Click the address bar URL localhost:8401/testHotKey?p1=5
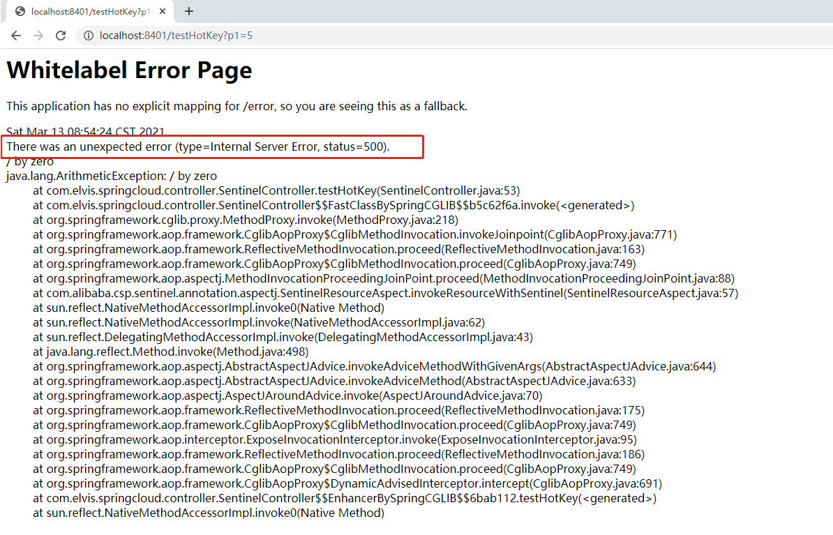This screenshot has width=833, height=535. click(176, 36)
